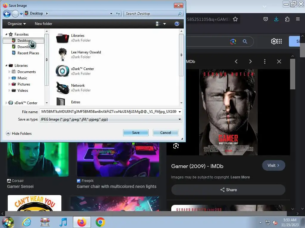Close the image preview panel
305x228 pixels.
click(x=279, y=61)
